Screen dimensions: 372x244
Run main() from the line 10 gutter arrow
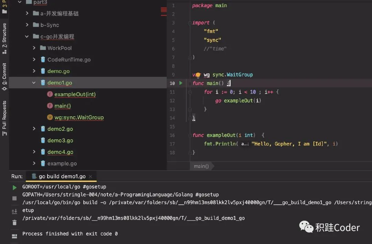(181, 83)
